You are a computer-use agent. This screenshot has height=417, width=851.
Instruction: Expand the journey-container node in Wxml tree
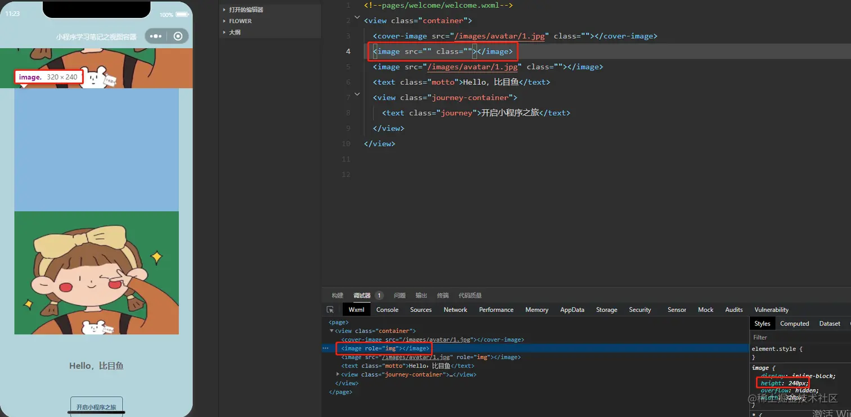[338, 374]
